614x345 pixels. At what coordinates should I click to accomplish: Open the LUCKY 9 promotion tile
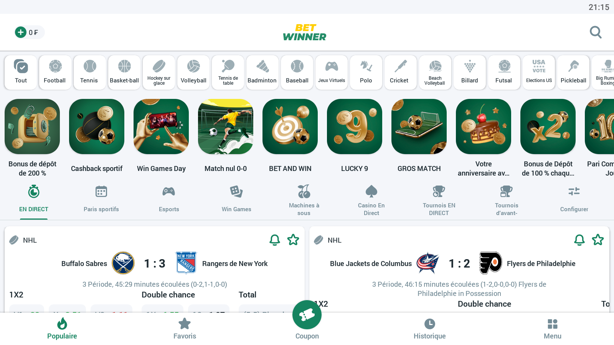(x=355, y=136)
